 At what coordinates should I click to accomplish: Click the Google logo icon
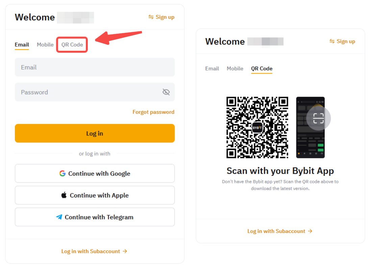coord(62,174)
